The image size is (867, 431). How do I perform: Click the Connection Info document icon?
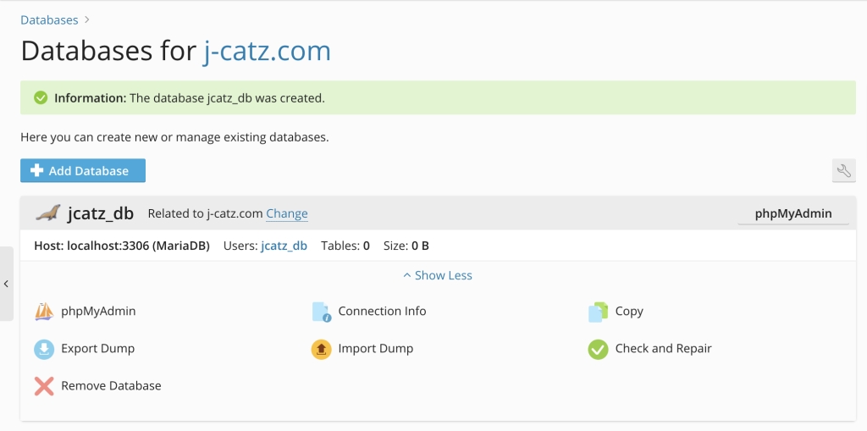(321, 312)
